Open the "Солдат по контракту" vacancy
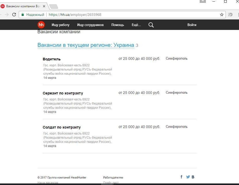Screen dimensions: 239x185 [62, 127]
